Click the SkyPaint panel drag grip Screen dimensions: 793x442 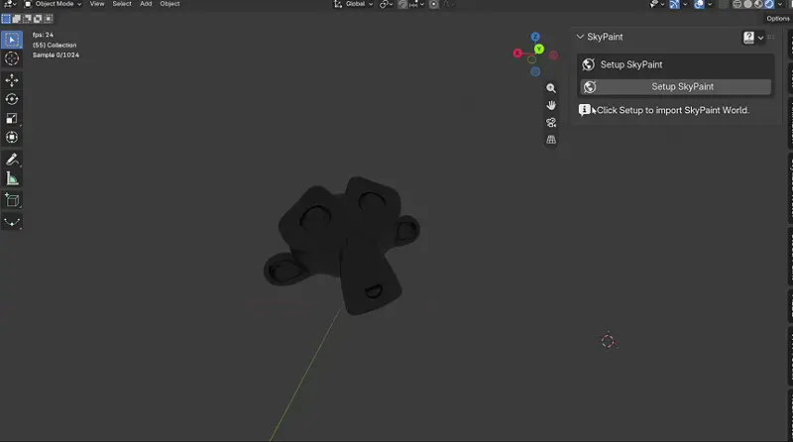point(771,37)
